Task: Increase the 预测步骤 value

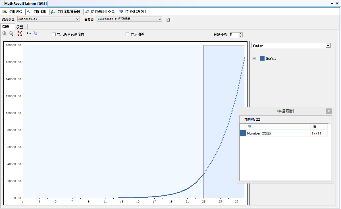Action: 241,34
